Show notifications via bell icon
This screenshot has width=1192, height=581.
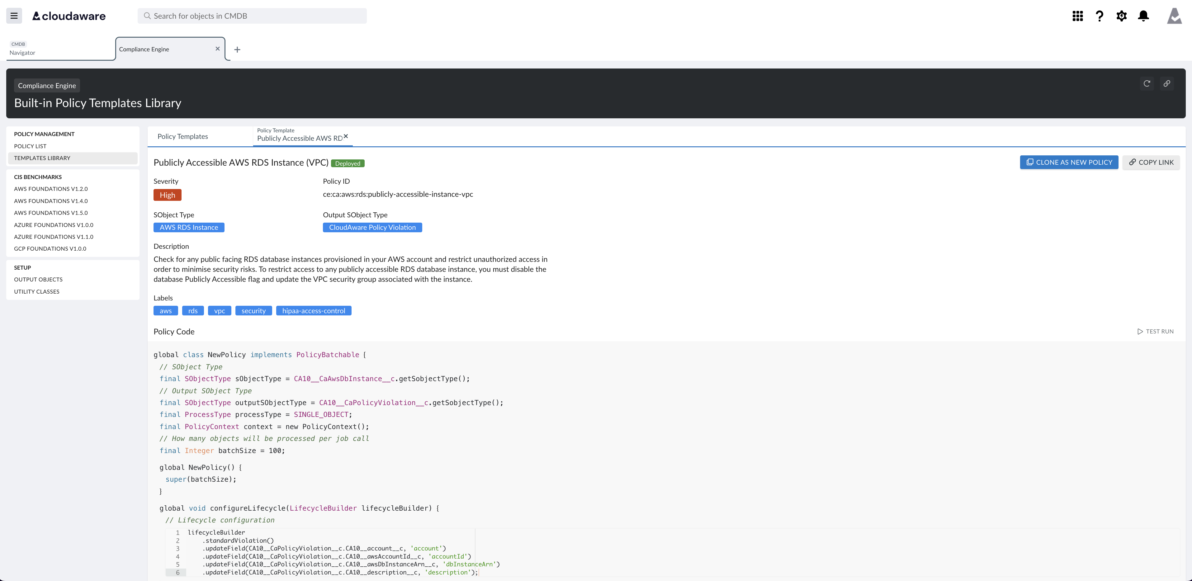coord(1143,16)
